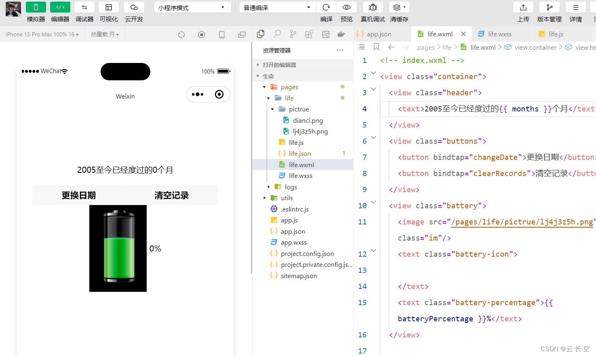Click the layout panel icon in sidebar
This screenshot has width=596, height=356.
pos(326,34)
